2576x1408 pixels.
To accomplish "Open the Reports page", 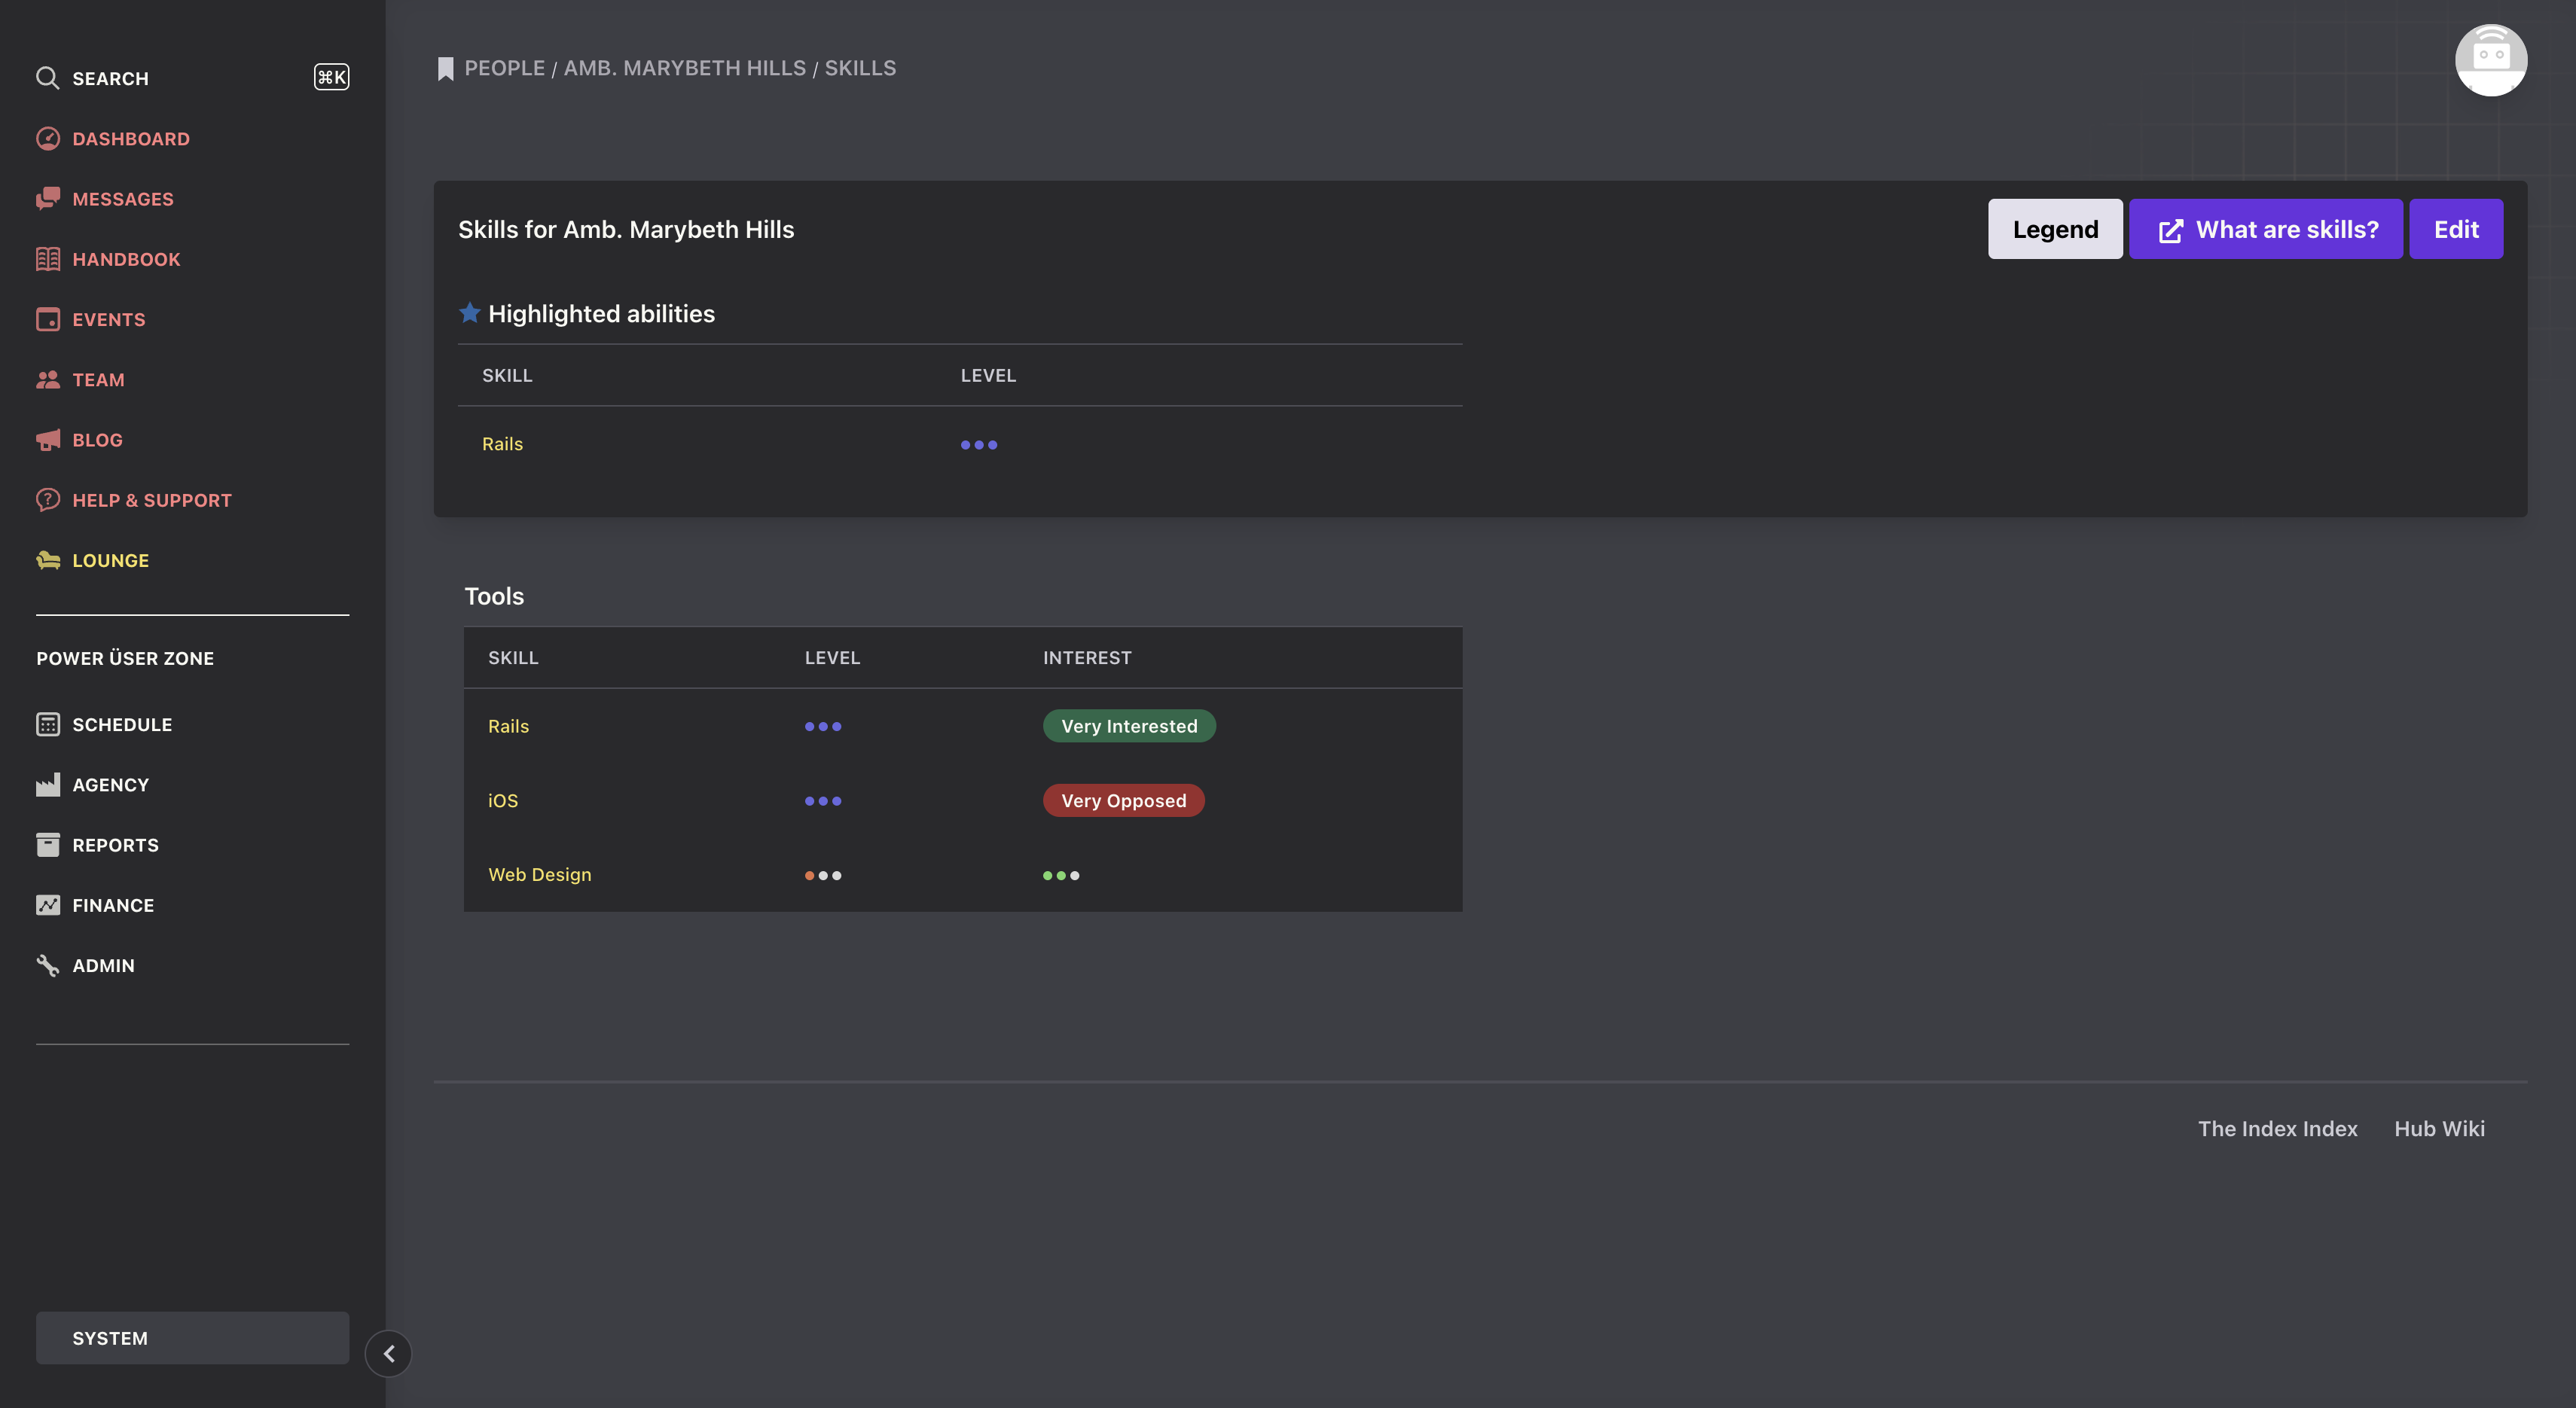I will tap(115, 846).
